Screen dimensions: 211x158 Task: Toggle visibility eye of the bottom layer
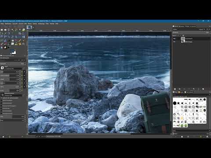pyautogui.click(x=174, y=42)
